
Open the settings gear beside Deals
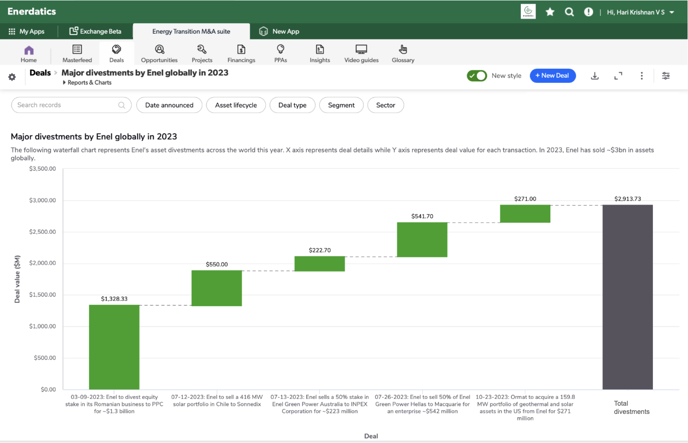pos(12,77)
